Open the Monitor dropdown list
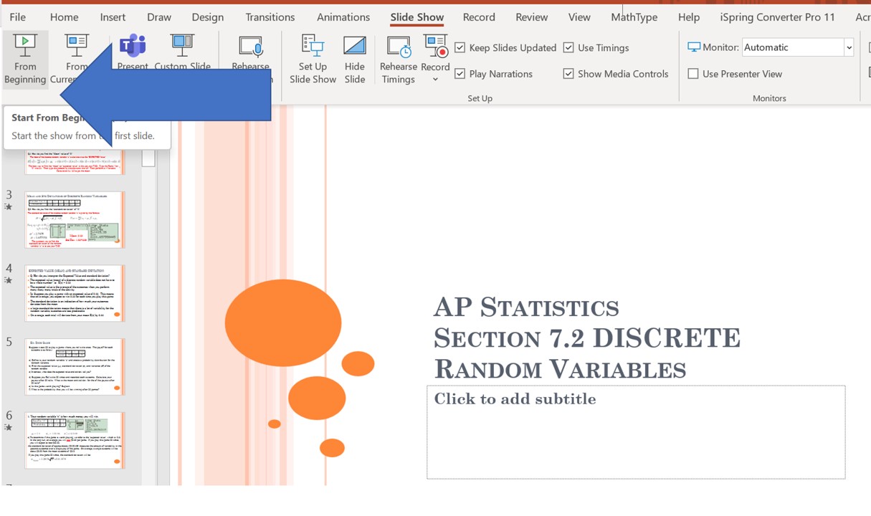This screenshot has width=871, height=516. 849,47
